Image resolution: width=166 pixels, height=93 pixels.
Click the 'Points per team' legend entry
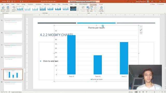tap(97, 79)
